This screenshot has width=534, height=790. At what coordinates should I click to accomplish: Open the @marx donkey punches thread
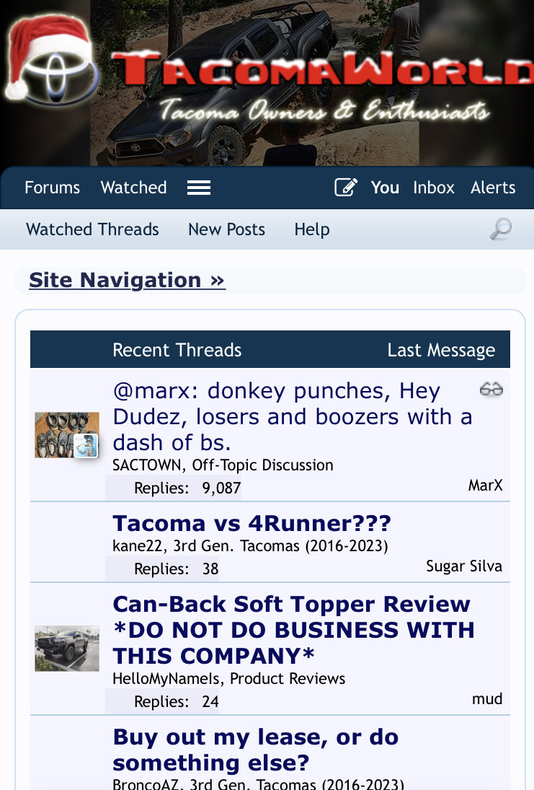[x=293, y=417]
